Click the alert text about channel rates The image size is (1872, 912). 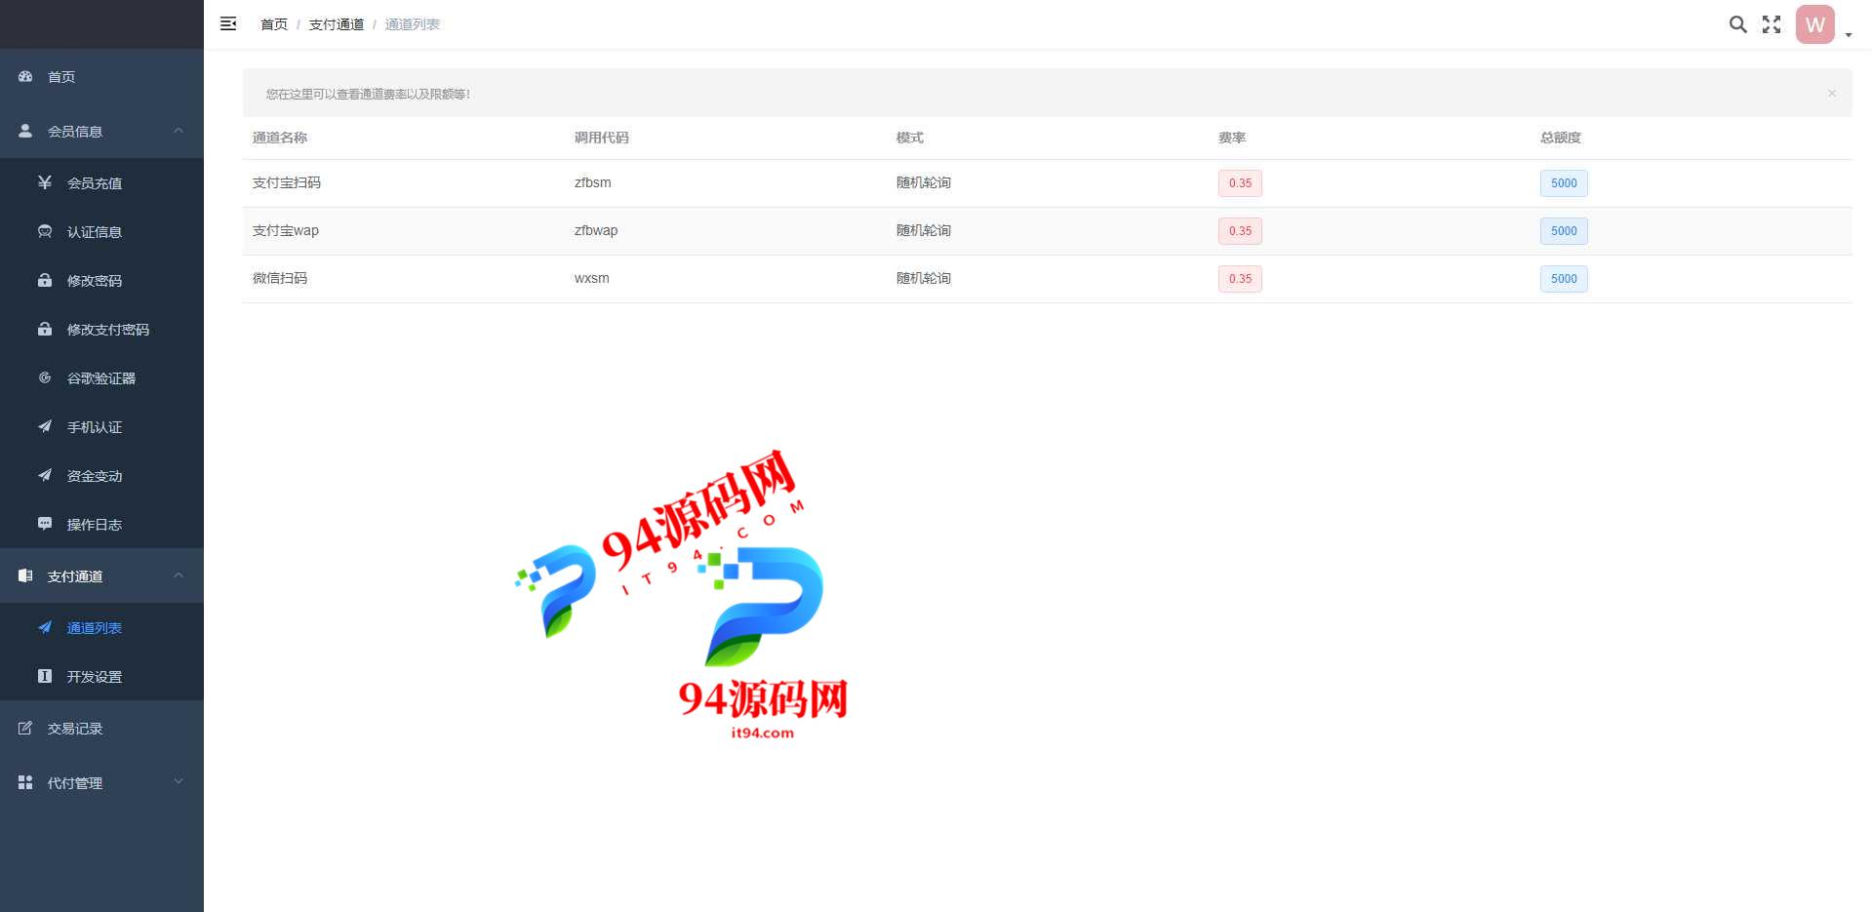pos(368,94)
